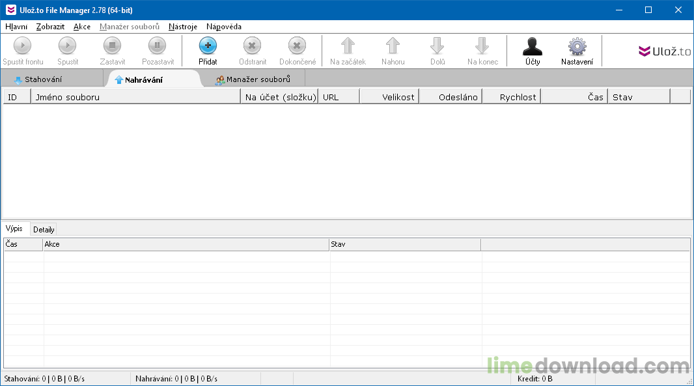Open the Akce menu

(82, 27)
